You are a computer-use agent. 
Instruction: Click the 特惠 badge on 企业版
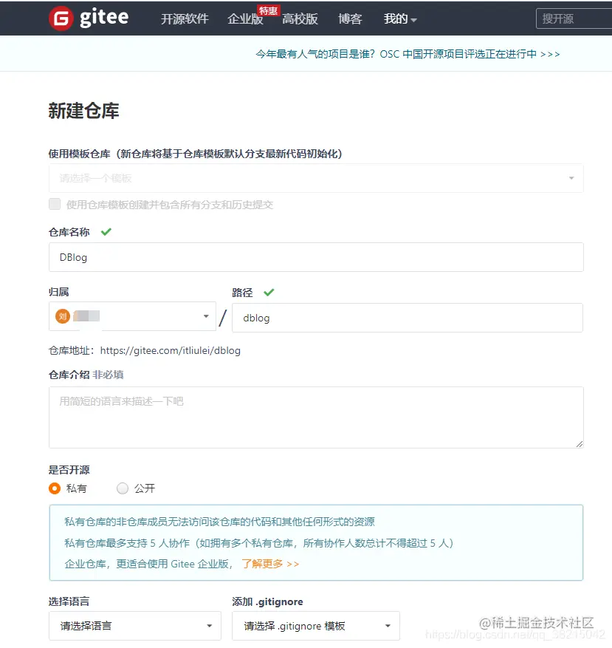tap(268, 10)
